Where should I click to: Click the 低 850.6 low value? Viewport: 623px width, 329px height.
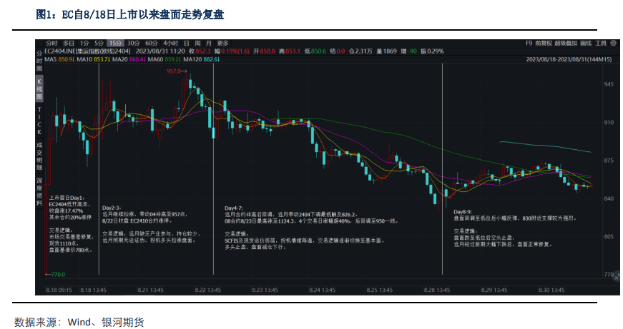315,51
